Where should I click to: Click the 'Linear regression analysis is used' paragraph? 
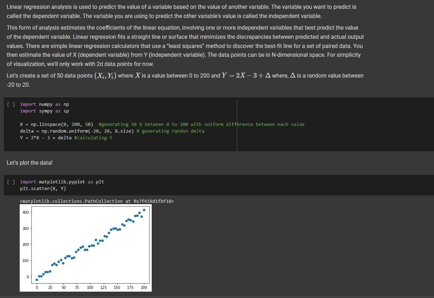tap(182, 12)
